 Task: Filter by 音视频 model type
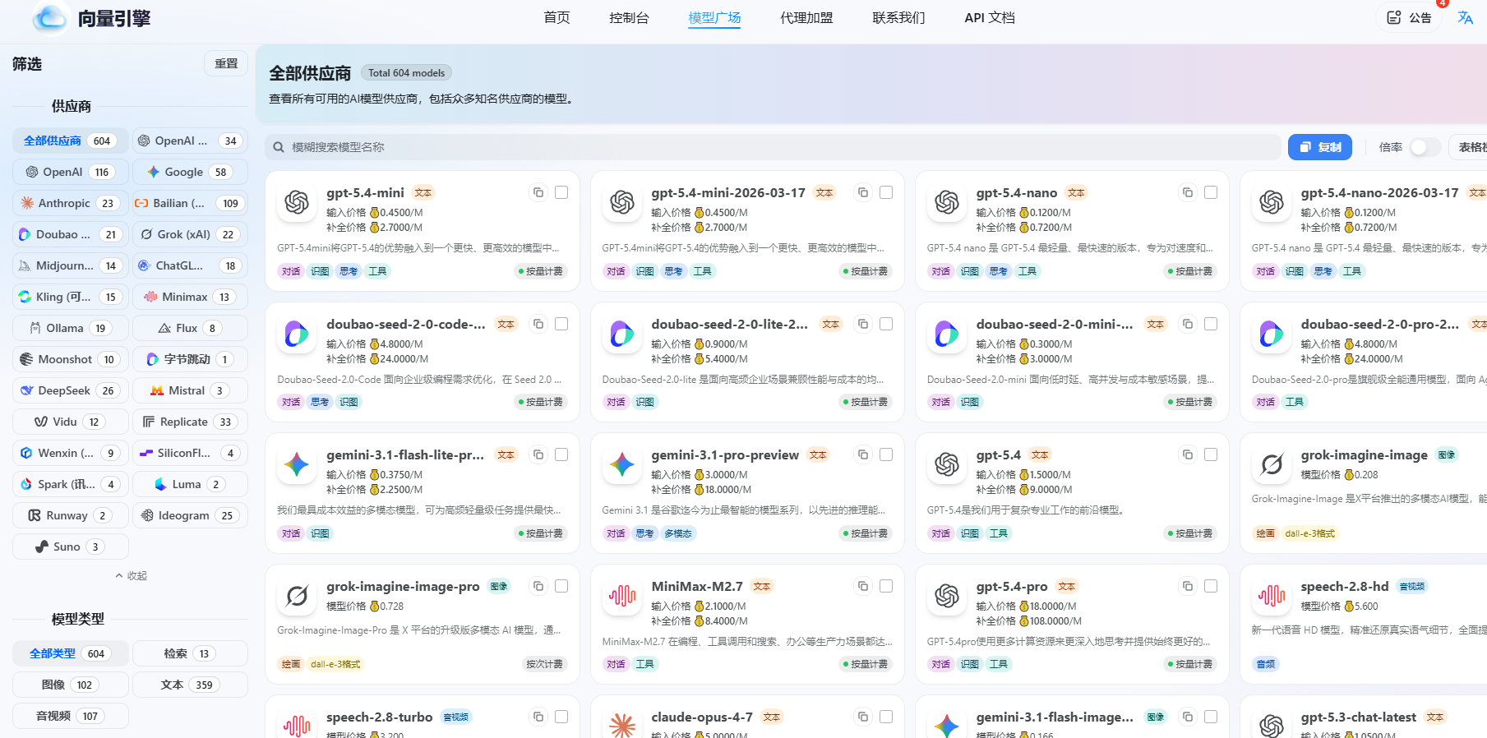[71, 716]
